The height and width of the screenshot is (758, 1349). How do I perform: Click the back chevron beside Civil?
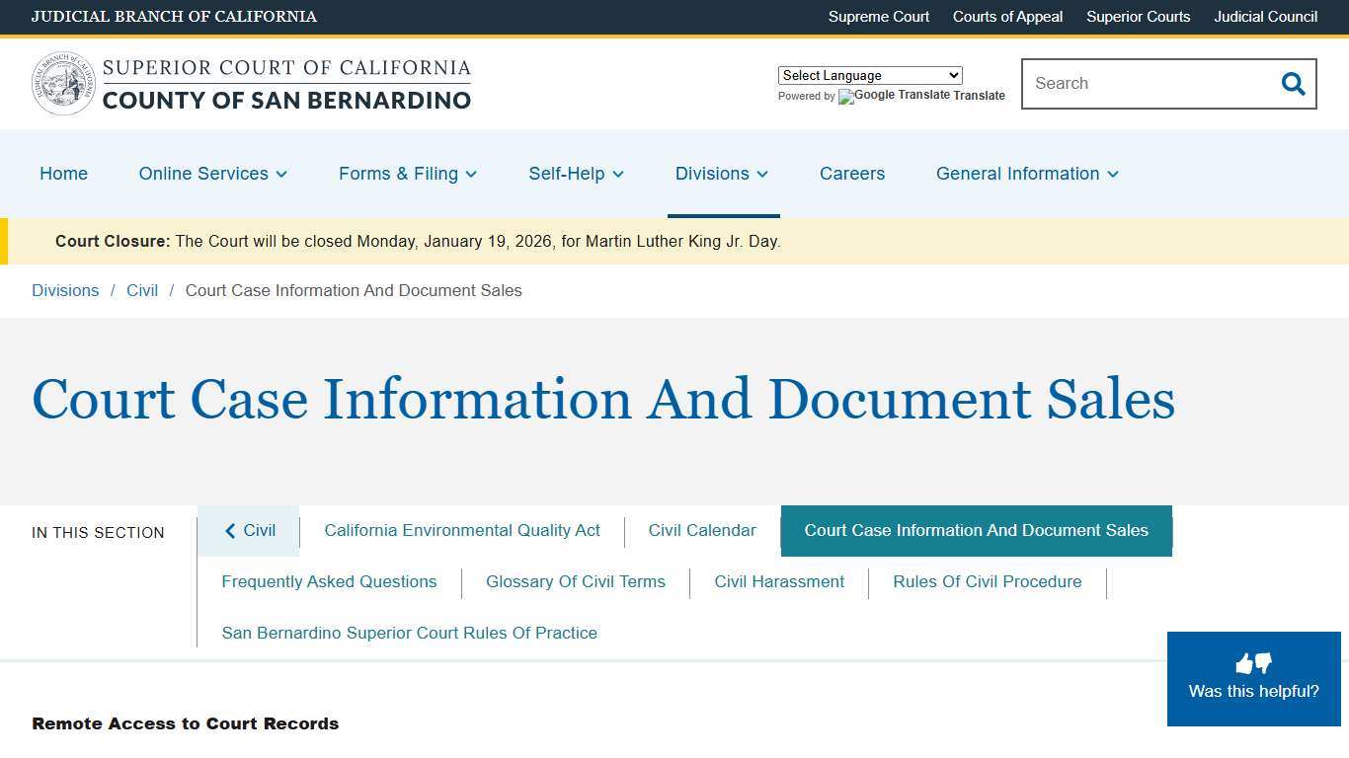pyautogui.click(x=230, y=530)
